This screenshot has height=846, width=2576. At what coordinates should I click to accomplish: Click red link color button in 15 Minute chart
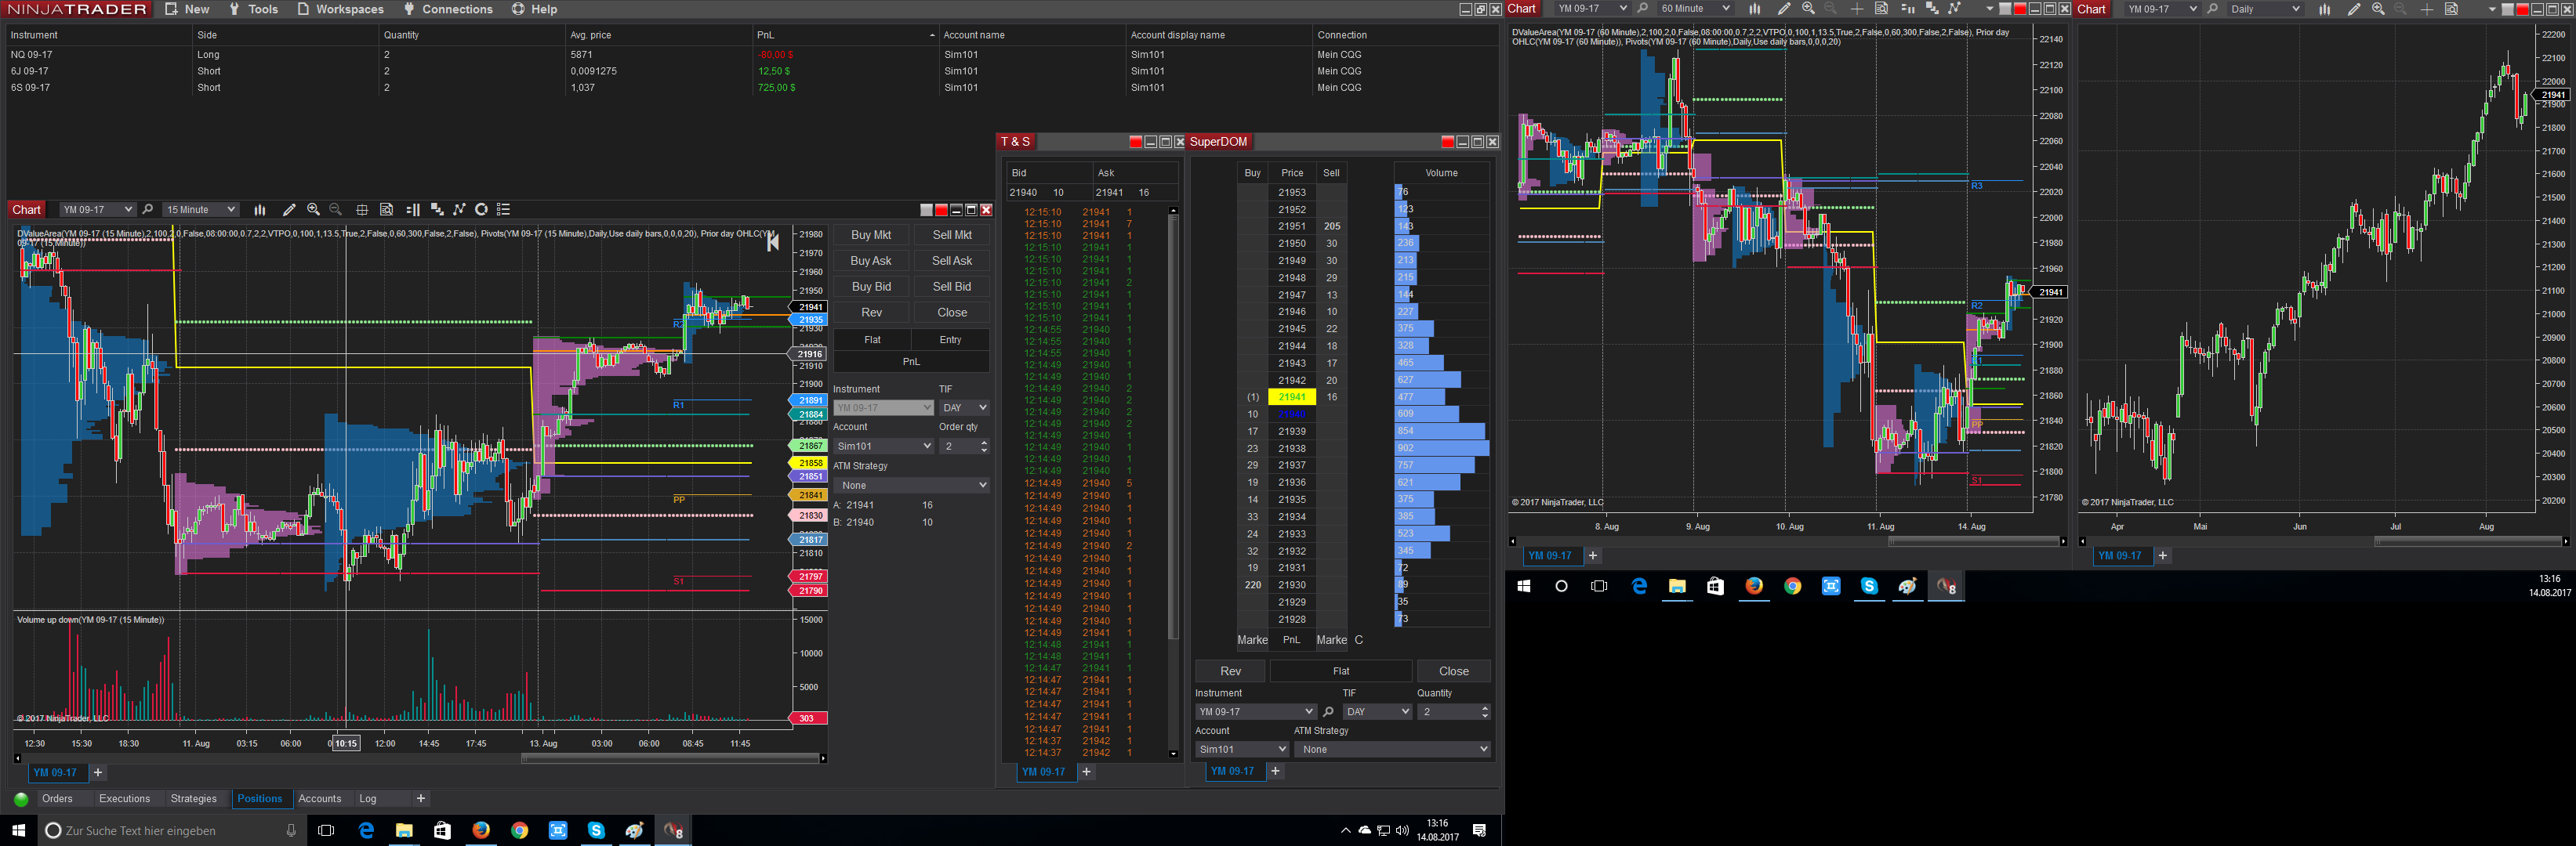(941, 210)
